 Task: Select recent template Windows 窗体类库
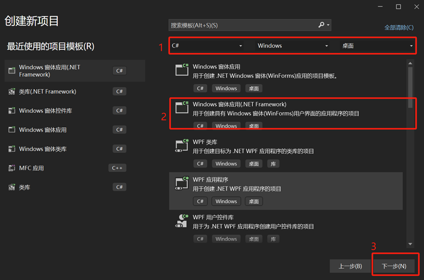75,149
